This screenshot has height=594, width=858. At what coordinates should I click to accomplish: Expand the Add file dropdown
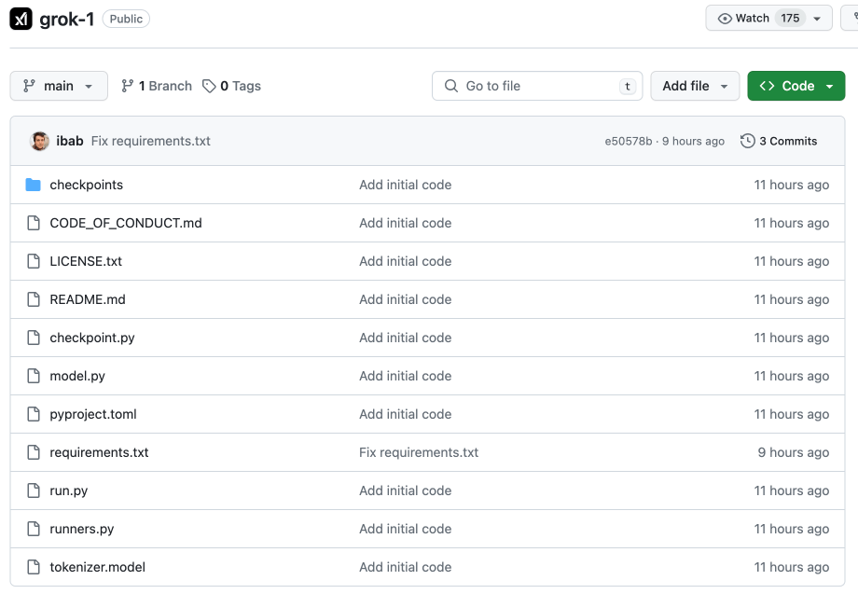click(695, 86)
